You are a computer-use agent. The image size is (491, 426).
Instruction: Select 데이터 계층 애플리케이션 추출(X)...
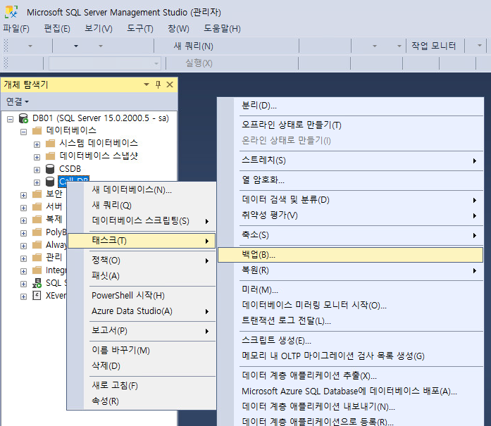tap(350, 375)
